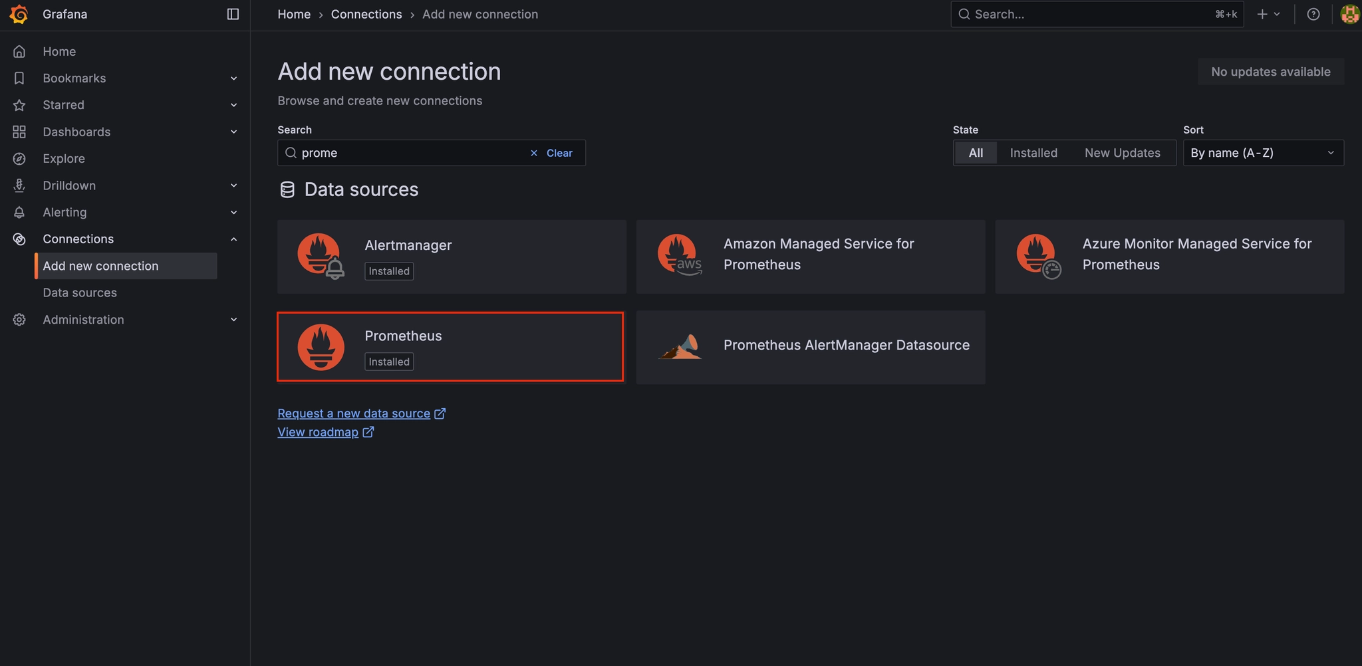Viewport: 1362px width, 666px height.
Task: Click the Prometheus AlertManager Datasource logo
Action: (x=680, y=346)
